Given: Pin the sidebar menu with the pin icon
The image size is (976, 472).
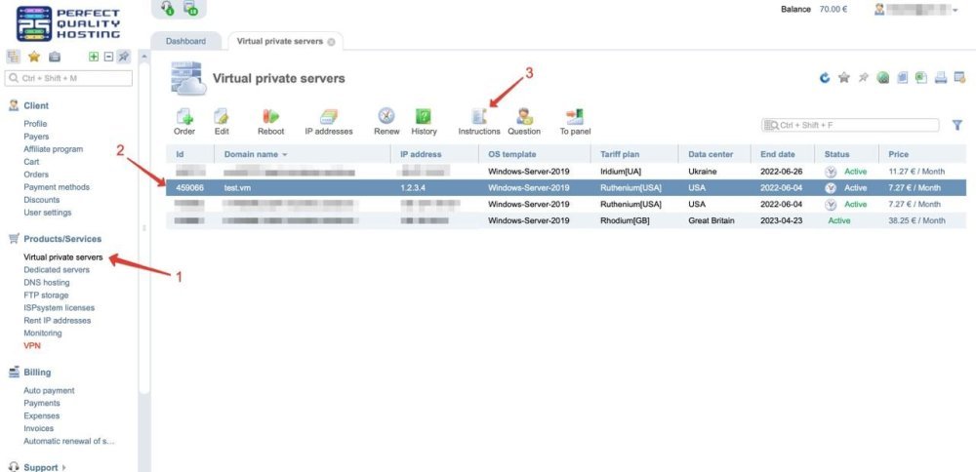Looking at the screenshot, I should (124, 57).
